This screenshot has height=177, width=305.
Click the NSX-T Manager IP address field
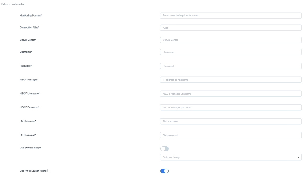click(x=231, y=80)
